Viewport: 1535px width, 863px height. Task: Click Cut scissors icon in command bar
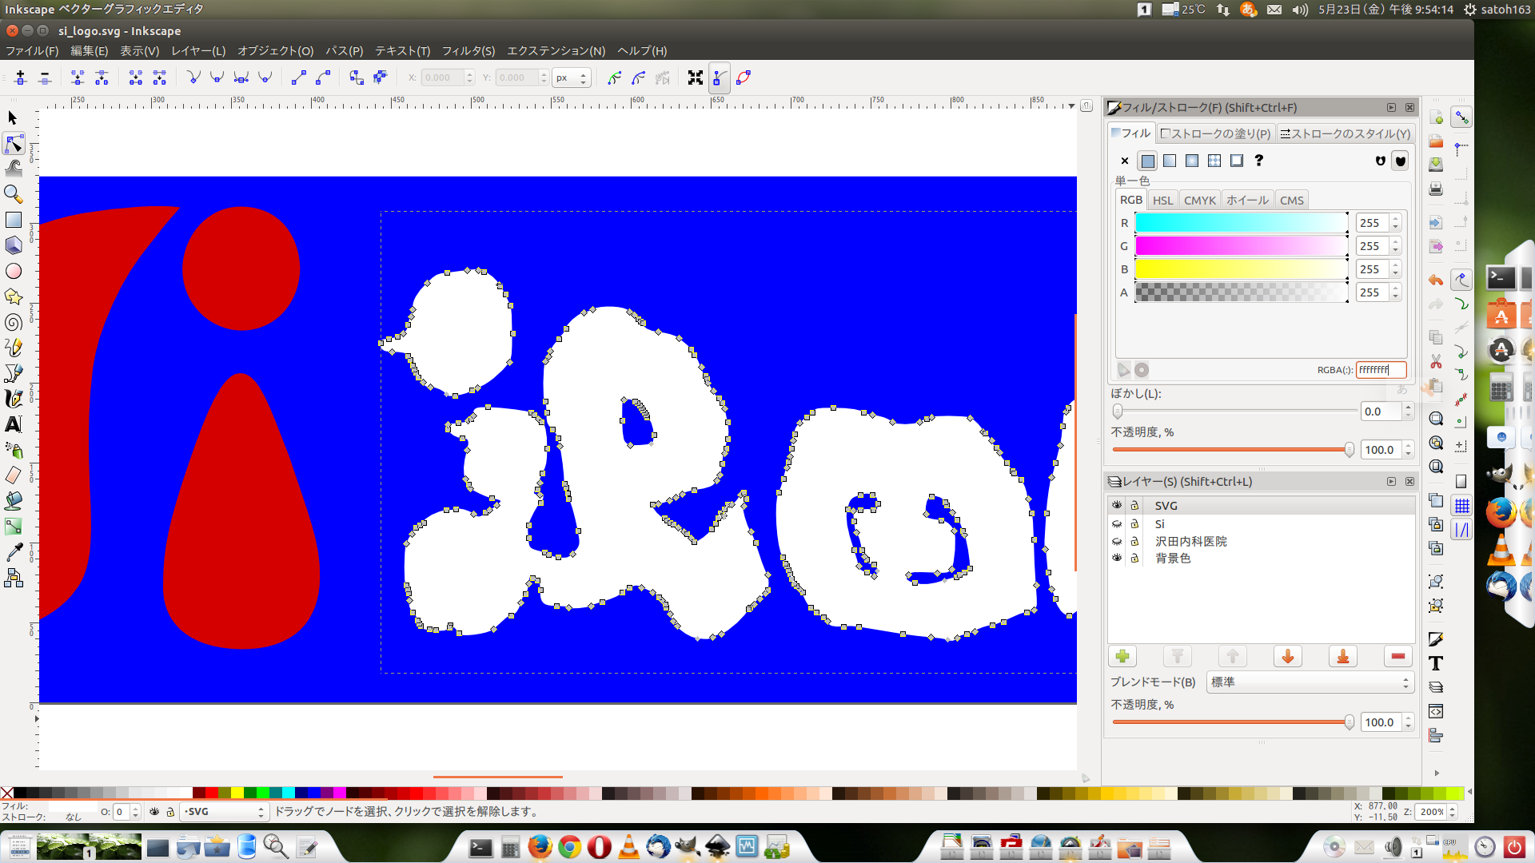tap(1436, 362)
